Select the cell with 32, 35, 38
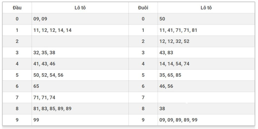 [44, 53]
